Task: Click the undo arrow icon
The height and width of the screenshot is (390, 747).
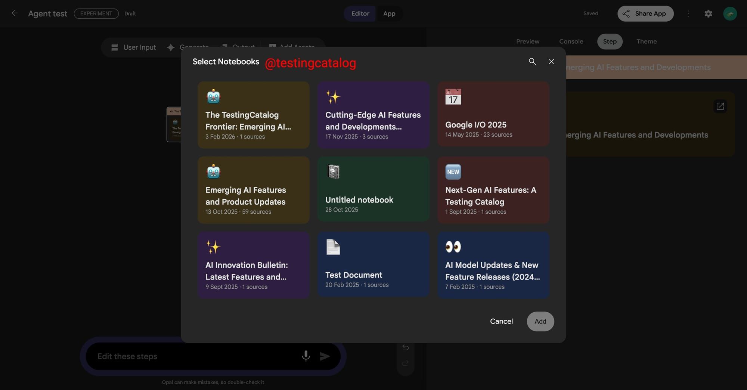Action: pyautogui.click(x=405, y=347)
